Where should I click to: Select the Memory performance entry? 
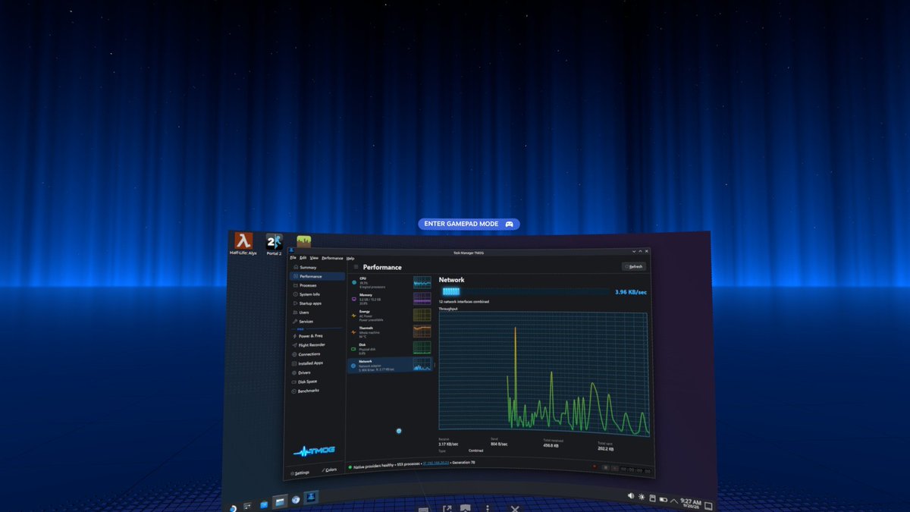391,299
